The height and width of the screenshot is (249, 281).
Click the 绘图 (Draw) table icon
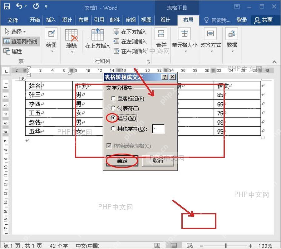click(51, 33)
